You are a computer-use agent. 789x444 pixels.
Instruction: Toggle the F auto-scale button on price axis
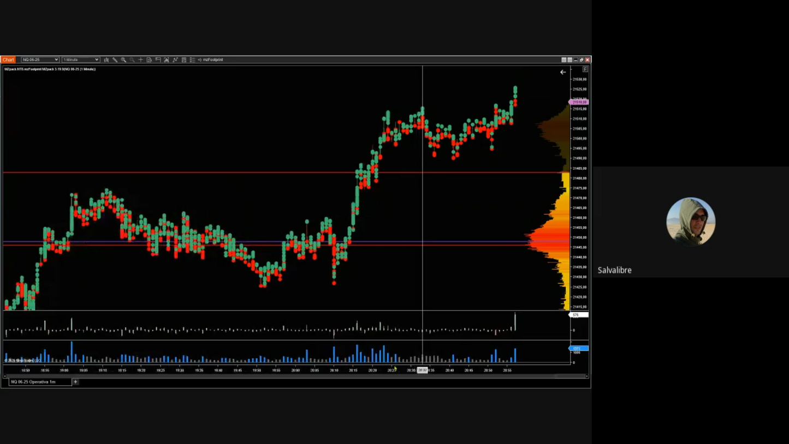point(585,69)
